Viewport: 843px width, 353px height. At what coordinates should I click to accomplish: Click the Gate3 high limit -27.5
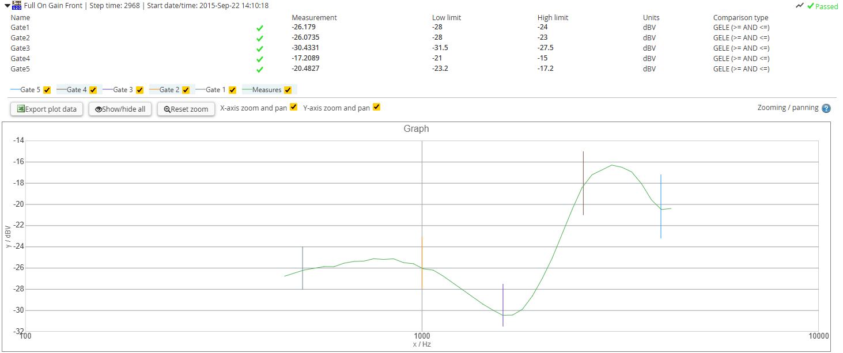click(546, 48)
